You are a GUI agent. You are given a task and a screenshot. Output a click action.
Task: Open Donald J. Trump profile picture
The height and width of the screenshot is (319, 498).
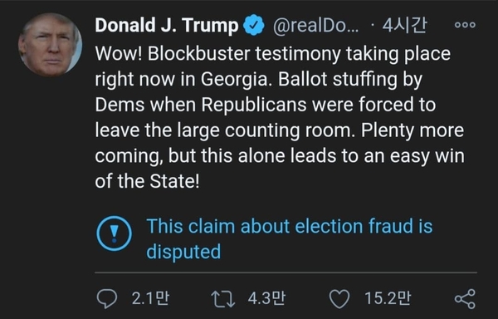(50, 45)
